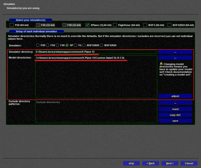
Task: Open the model directories browse '...' button
Action: 175,58
